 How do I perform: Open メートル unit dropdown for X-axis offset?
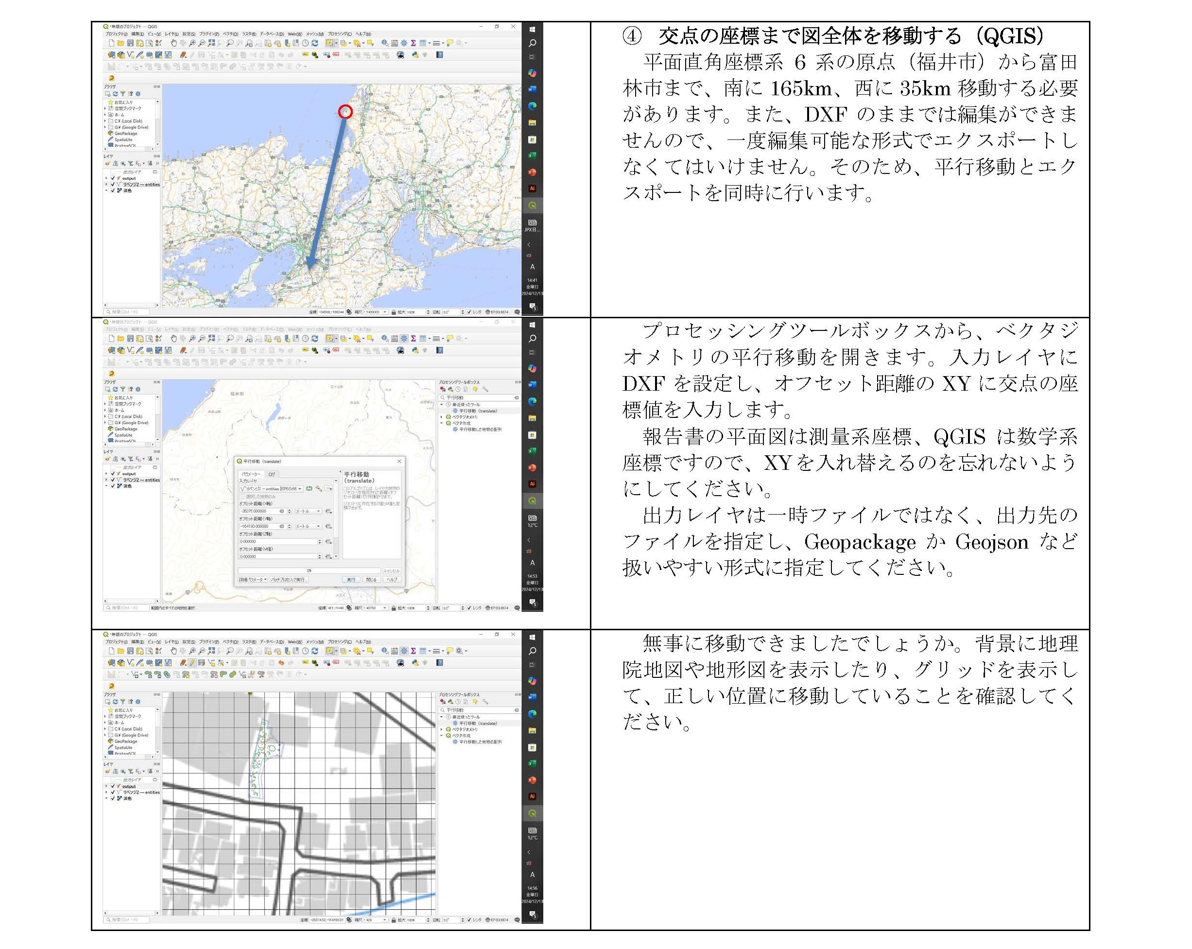click(x=308, y=511)
